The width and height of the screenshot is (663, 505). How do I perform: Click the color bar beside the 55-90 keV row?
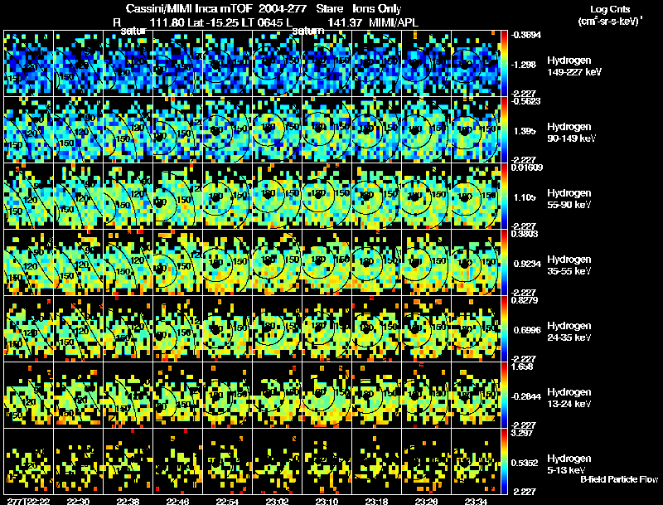coord(504,197)
